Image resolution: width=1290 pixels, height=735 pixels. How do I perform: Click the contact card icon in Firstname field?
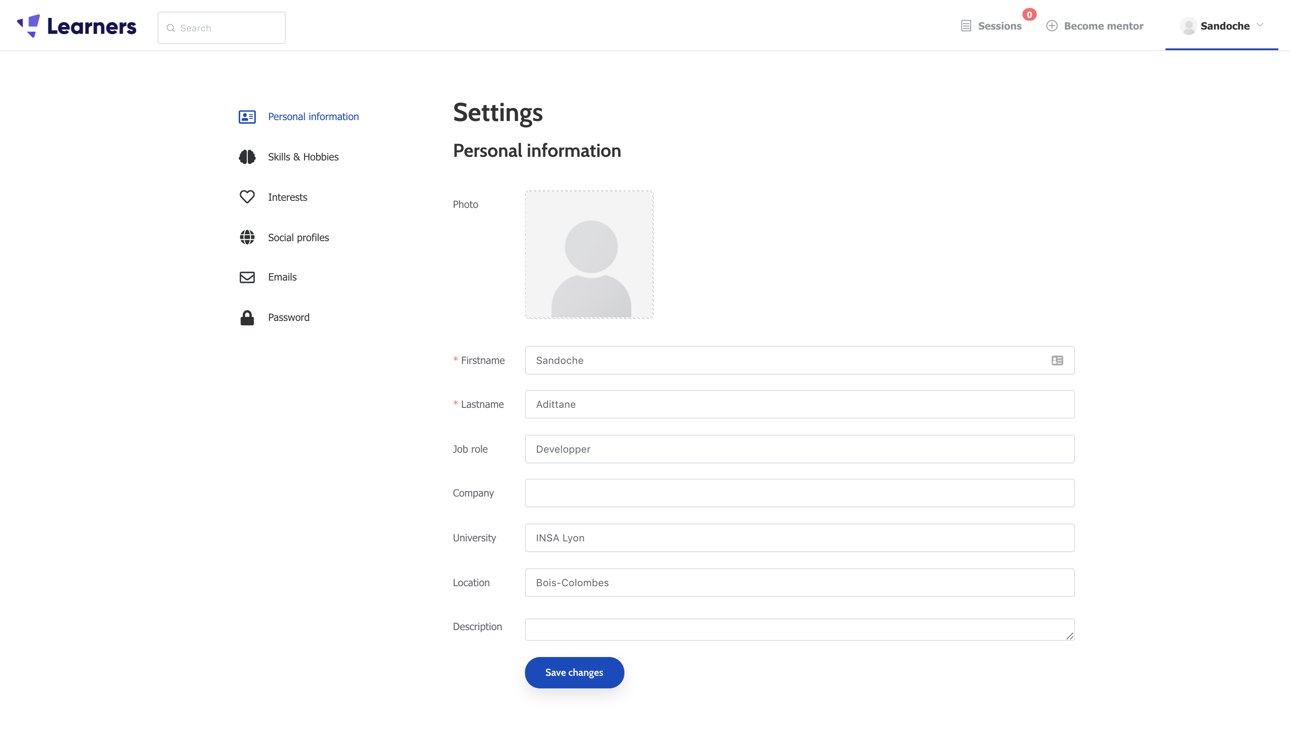coord(1057,360)
